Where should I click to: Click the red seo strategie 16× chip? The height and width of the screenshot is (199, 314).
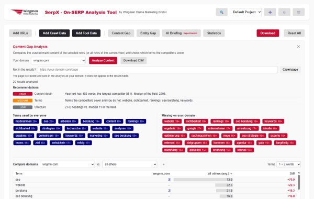253,136
